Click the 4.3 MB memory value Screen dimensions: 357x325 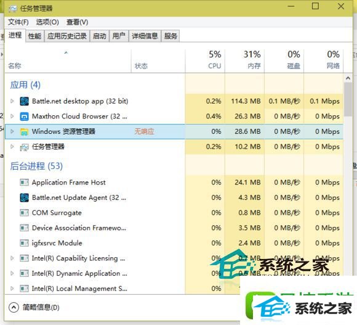point(249,197)
